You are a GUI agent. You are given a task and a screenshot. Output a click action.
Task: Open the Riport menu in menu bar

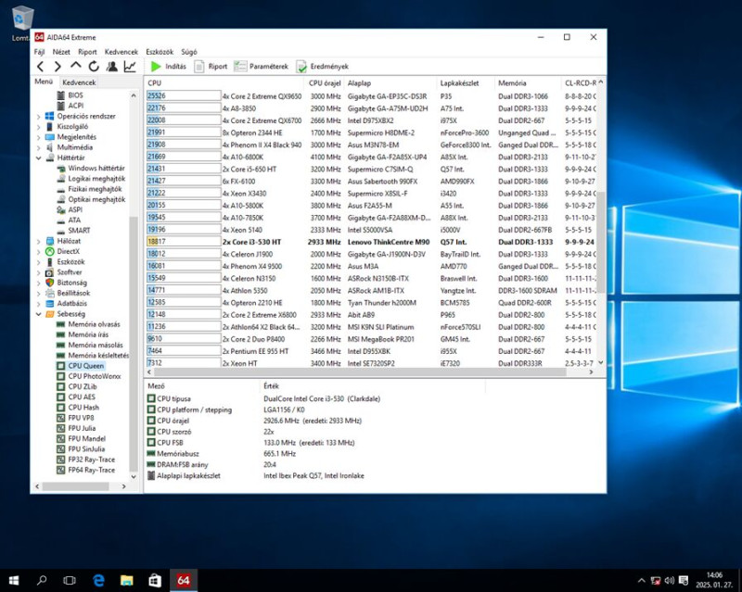pyautogui.click(x=87, y=52)
